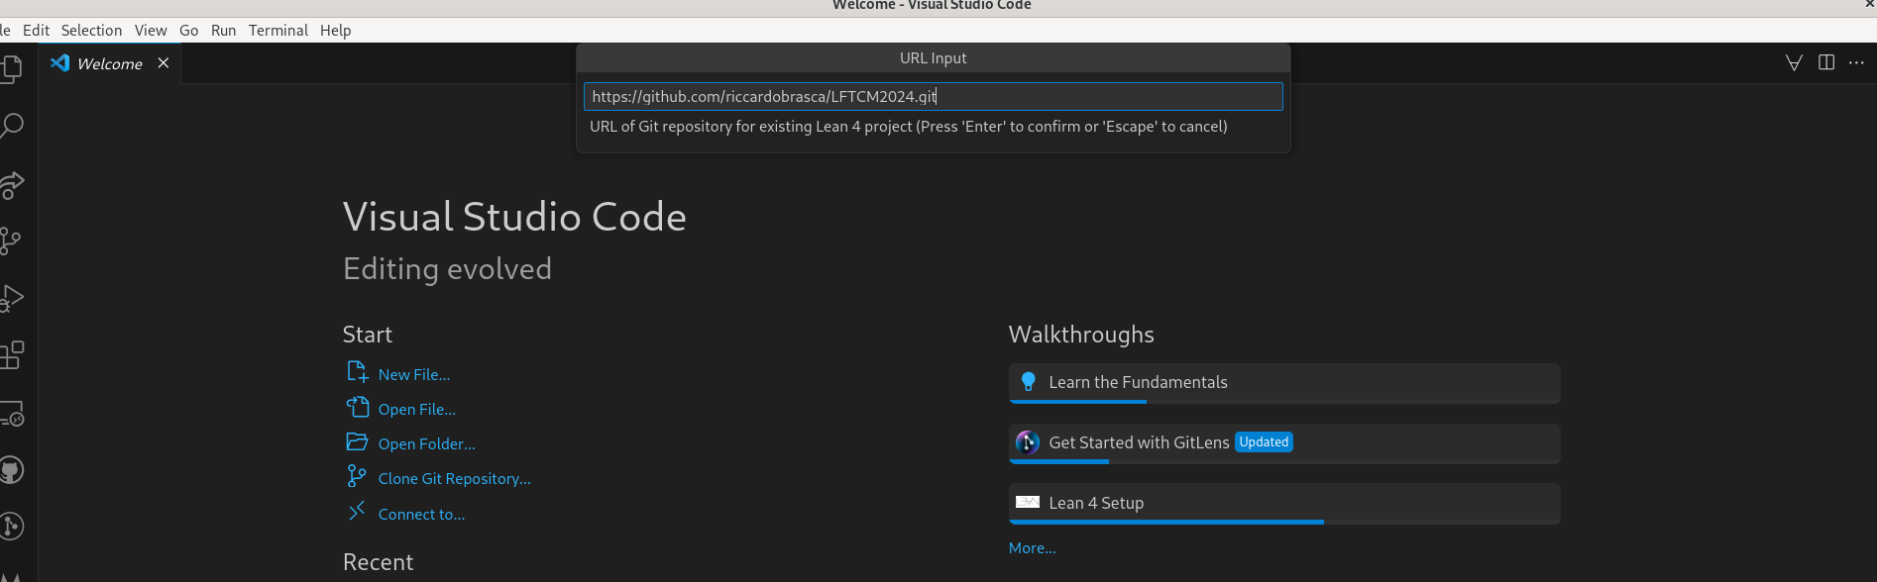Click the Visual Studio Code heading
The width and height of the screenshot is (1877, 582).
pos(514,217)
